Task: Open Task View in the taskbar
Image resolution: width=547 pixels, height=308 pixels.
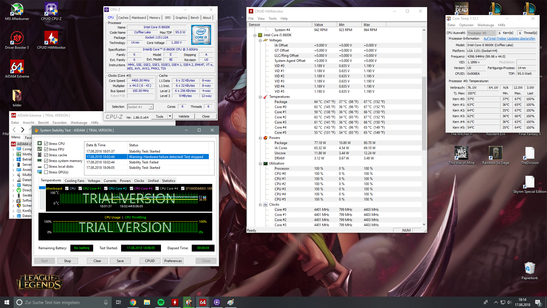Action: (x=119, y=302)
